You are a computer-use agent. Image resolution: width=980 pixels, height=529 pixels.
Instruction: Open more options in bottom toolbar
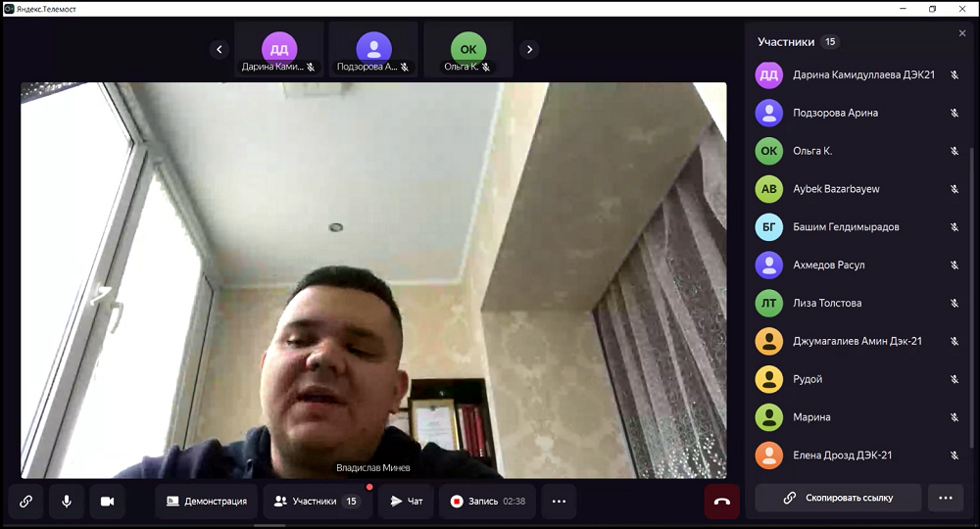559,501
